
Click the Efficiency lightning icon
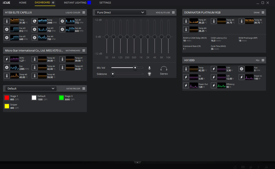click(213, 85)
